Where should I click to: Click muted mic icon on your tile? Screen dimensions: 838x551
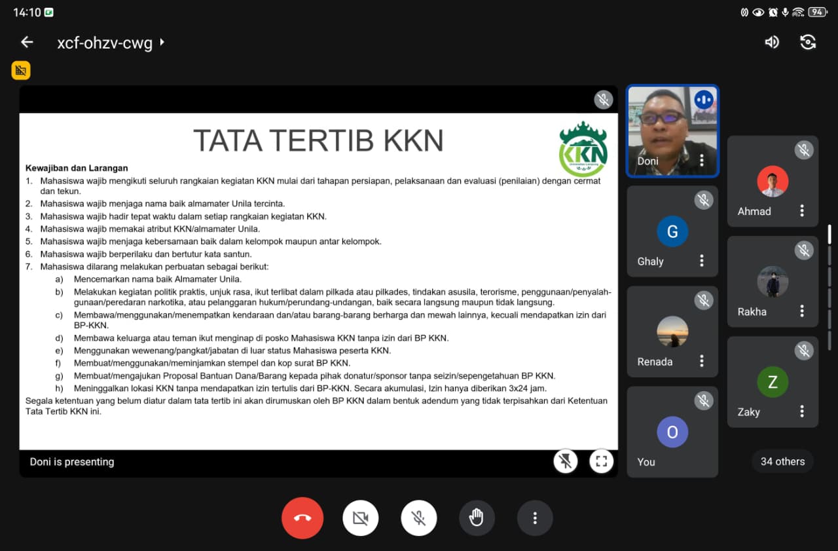[x=704, y=400]
